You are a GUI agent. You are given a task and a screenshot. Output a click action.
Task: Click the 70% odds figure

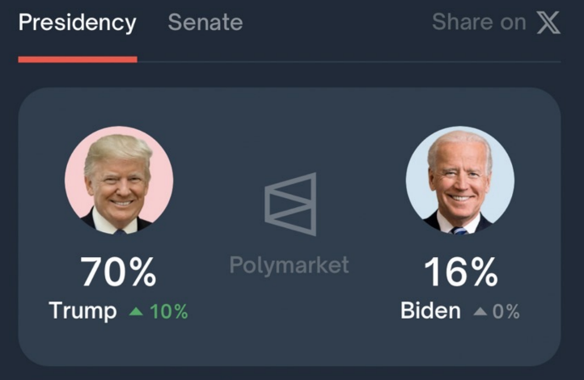click(x=118, y=272)
